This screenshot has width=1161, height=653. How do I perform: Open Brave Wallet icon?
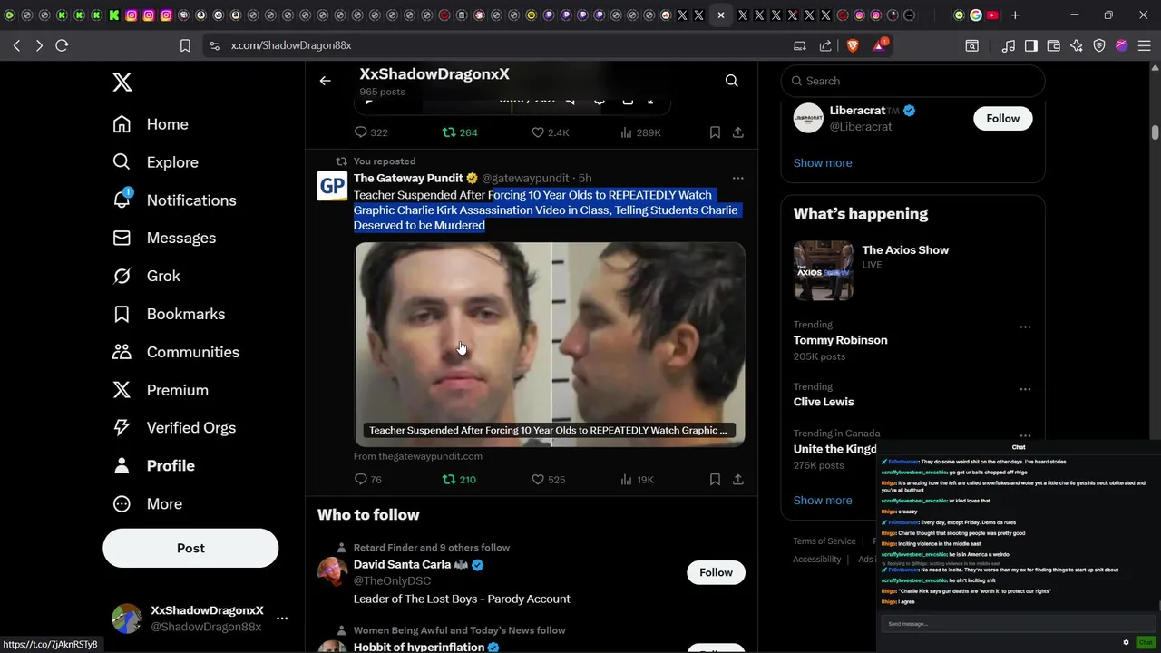1054,45
